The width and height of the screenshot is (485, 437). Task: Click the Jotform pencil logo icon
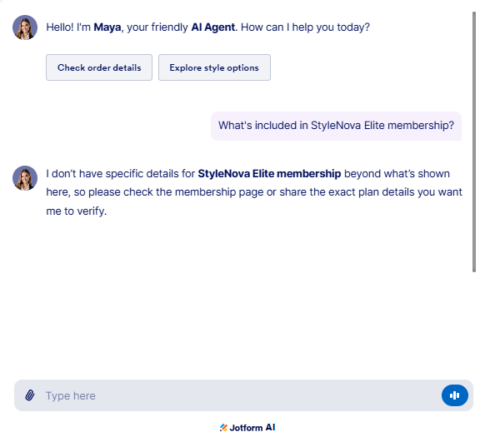click(223, 427)
